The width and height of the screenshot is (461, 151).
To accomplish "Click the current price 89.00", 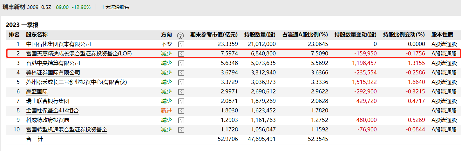I will pos(62,7).
